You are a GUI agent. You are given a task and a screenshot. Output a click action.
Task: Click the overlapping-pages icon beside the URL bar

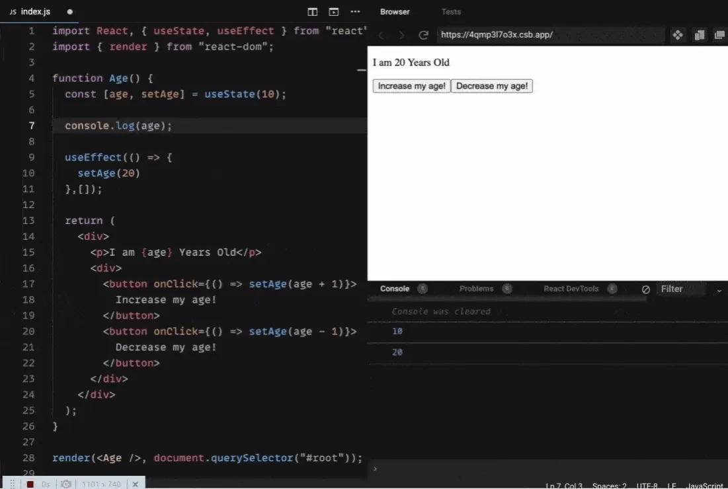pyautogui.click(x=699, y=35)
